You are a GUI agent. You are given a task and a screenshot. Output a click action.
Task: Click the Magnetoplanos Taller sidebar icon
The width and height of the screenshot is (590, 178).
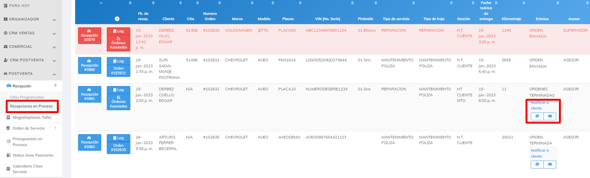tap(8, 117)
